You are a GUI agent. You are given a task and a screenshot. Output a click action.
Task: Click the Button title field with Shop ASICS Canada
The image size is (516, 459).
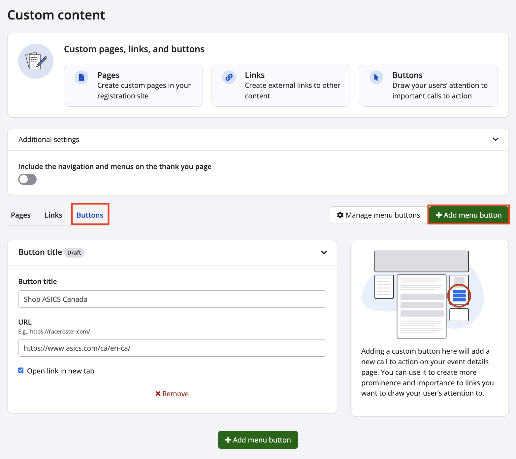point(172,299)
